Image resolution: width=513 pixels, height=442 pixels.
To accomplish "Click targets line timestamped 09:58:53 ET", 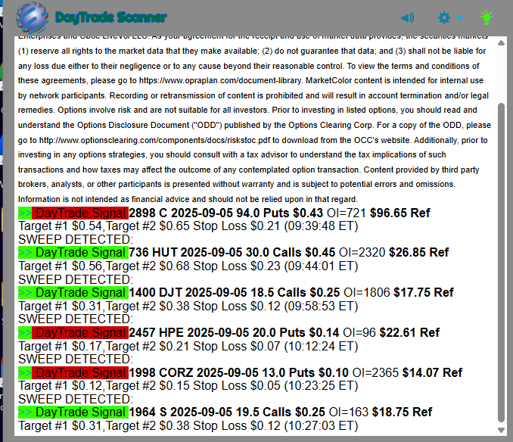I will pyautogui.click(x=188, y=307).
